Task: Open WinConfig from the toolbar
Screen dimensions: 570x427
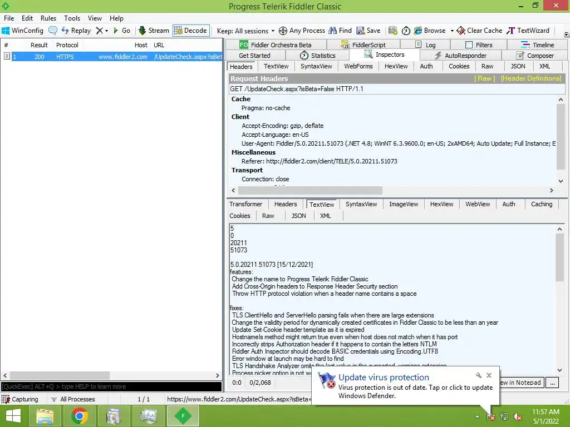Action: (x=22, y=31)
